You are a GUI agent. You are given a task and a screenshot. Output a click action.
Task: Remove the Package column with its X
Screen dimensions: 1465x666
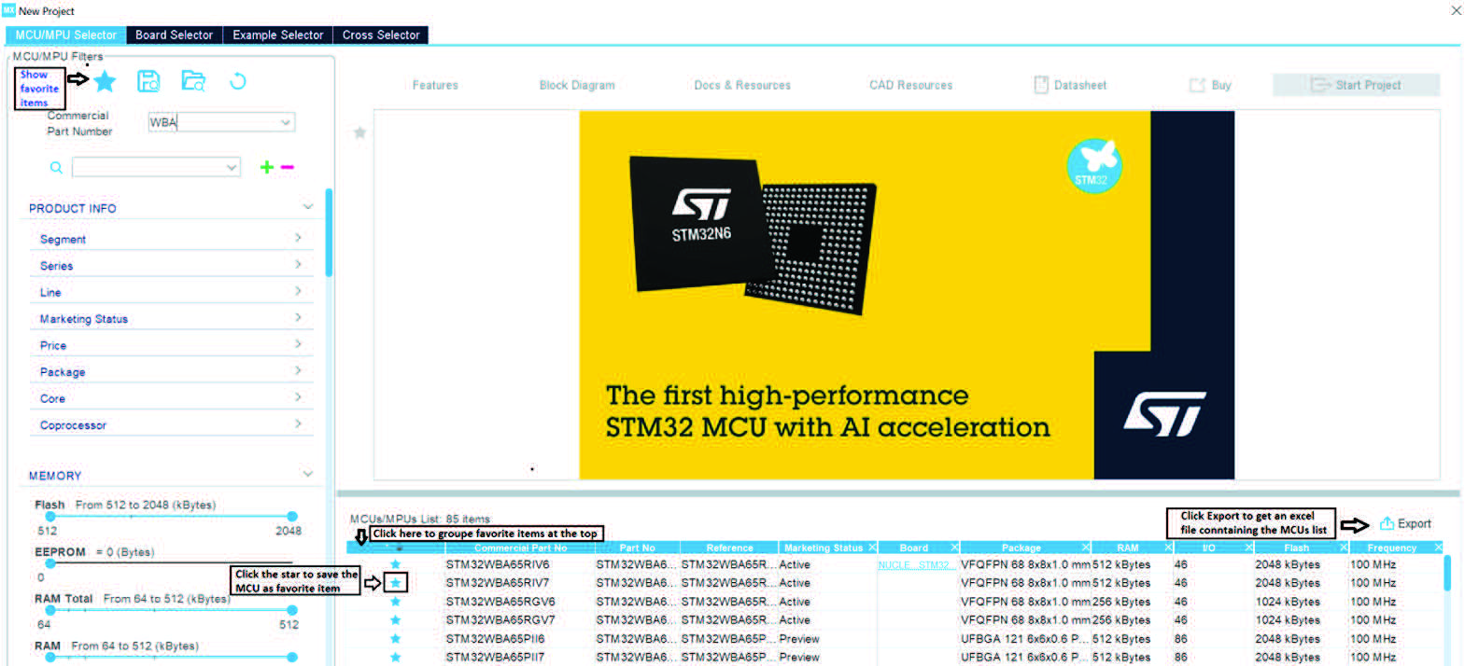point(1085,548)
